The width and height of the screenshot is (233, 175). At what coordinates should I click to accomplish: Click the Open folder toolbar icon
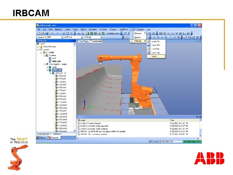[x=43, y=33]
